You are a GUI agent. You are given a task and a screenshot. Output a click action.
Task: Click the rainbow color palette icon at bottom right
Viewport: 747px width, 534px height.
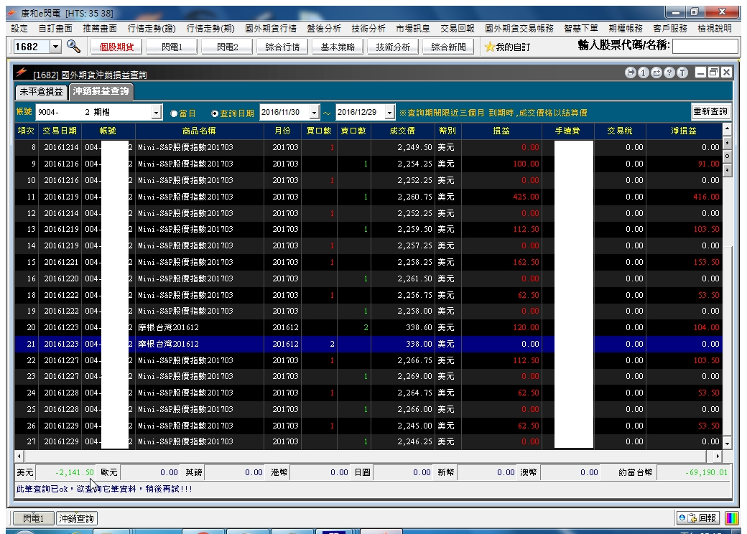pos(731,517)
